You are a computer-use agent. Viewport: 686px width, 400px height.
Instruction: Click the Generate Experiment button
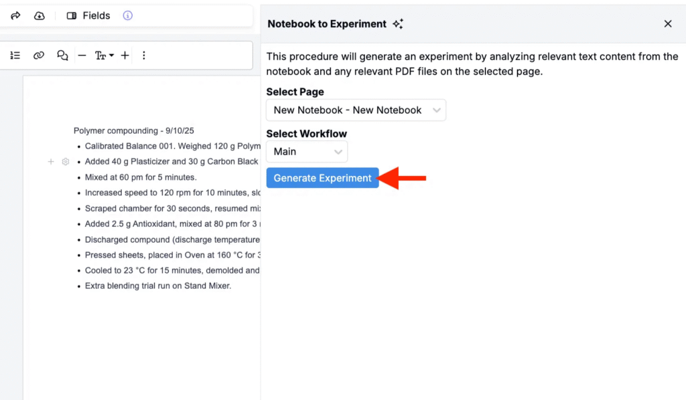point(322,178)
